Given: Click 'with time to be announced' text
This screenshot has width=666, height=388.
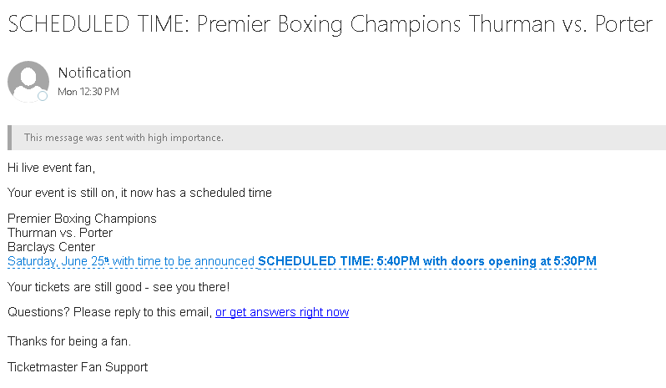Looking at the screenshot, I should tap(184, 261).
